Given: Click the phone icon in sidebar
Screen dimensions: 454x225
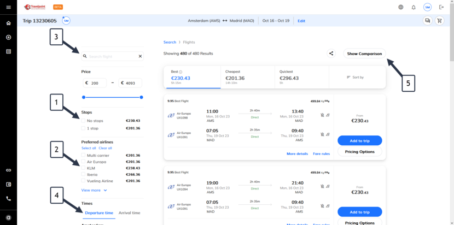Looking at the screenshot, I should pos(8,199).
